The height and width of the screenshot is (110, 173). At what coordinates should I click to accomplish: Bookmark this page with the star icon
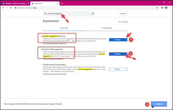coord(156,8)
